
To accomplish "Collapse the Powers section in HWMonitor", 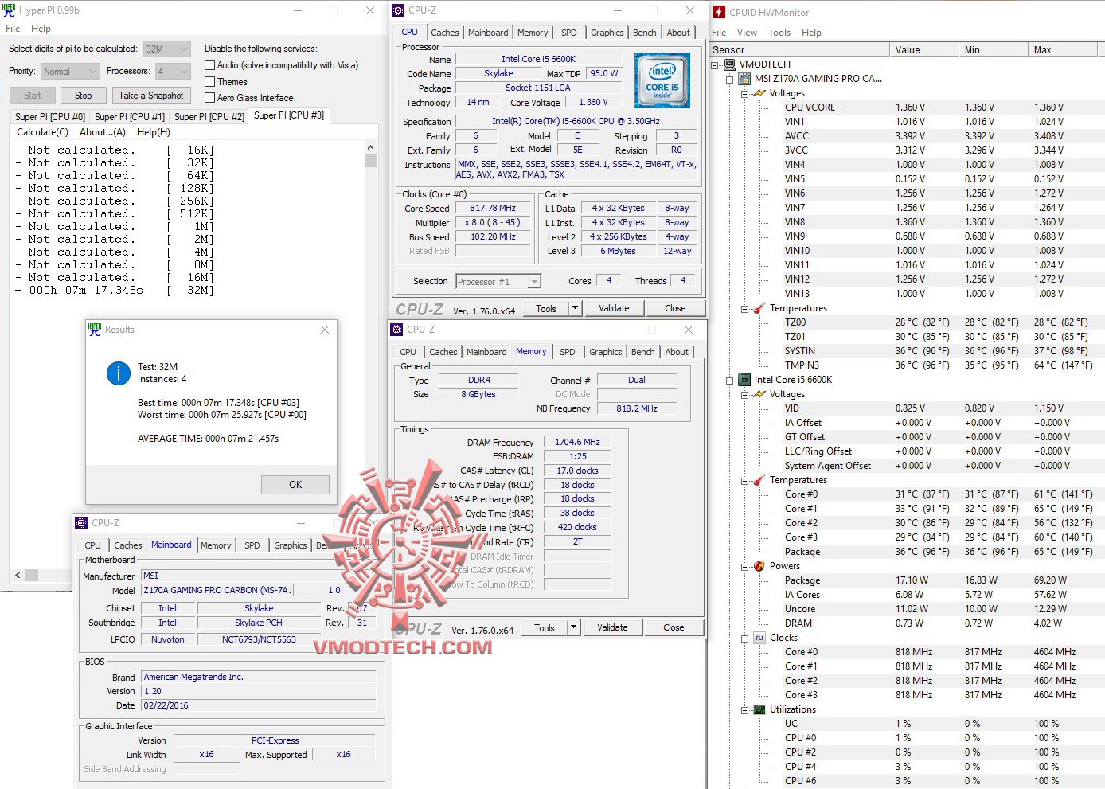I will 744,566.
